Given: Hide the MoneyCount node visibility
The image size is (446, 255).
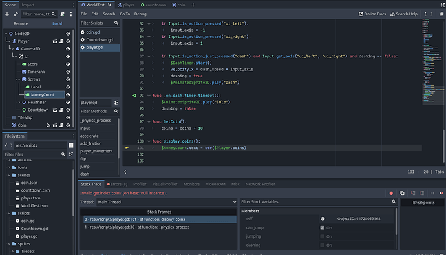Looking at the screenshot, I should click(x=68, y=94).
